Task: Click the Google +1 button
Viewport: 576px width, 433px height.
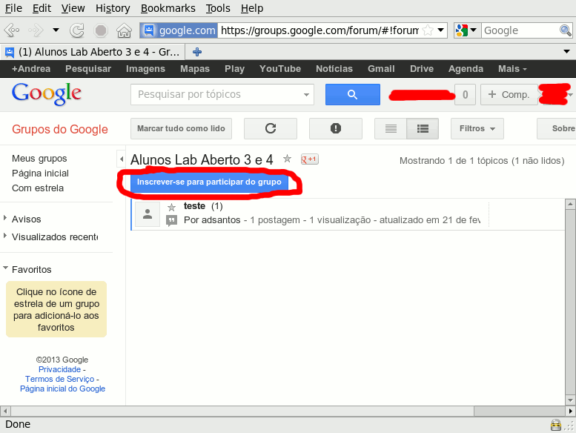Action: [309, 159]
